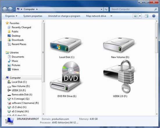160x128 pixels.
Task: Click the Music library note icon
Action: (9, 61)
